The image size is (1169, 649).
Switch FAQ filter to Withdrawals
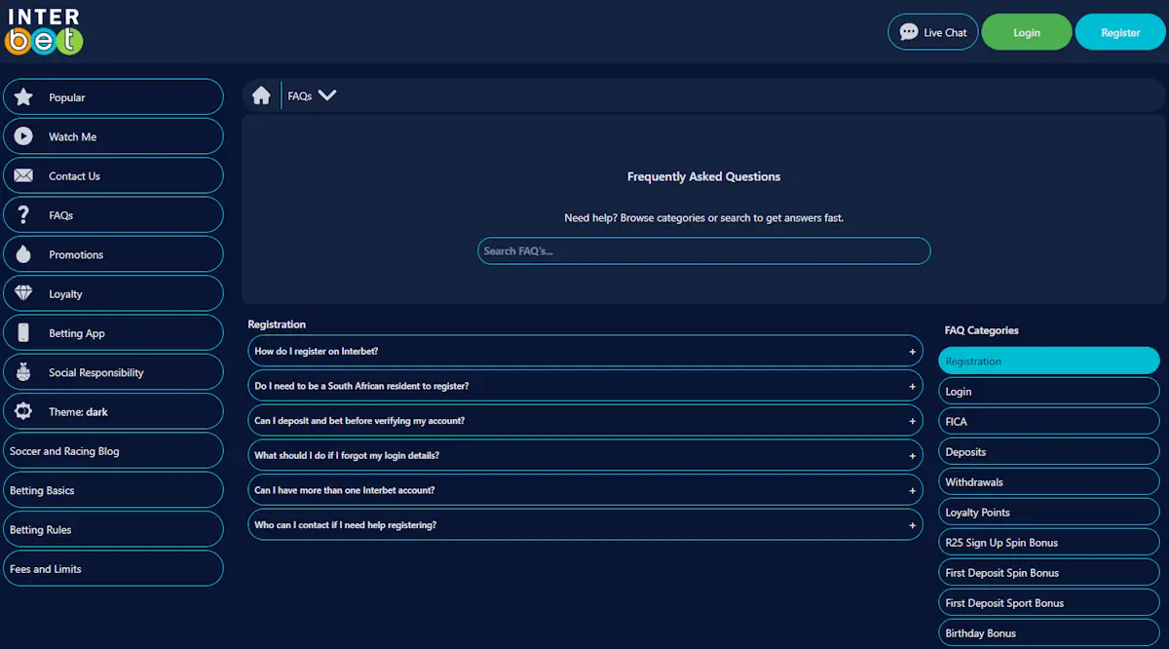[1048, 481]
